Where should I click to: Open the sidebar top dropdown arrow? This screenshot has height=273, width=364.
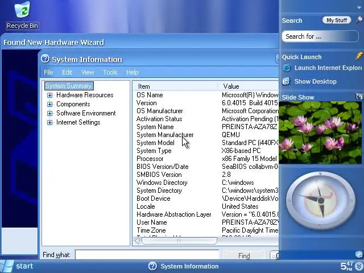[x=359, y=7]
